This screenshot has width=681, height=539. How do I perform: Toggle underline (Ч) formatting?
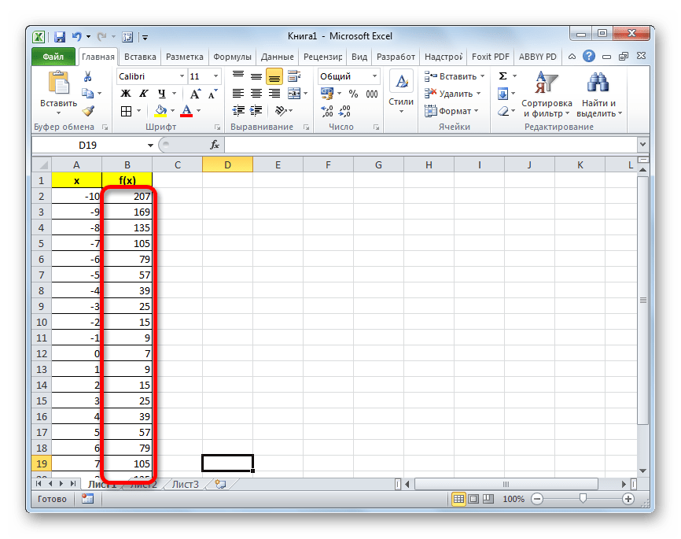(161, 94)
